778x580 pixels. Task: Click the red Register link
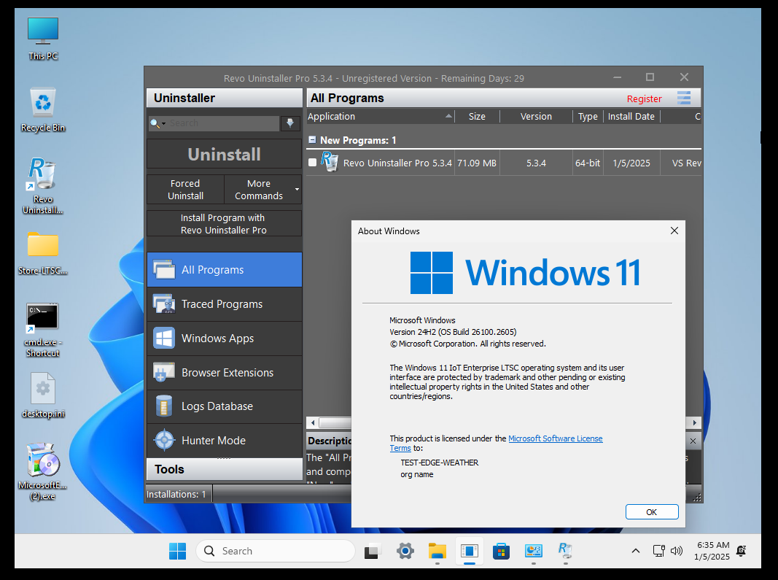(644, 98)
